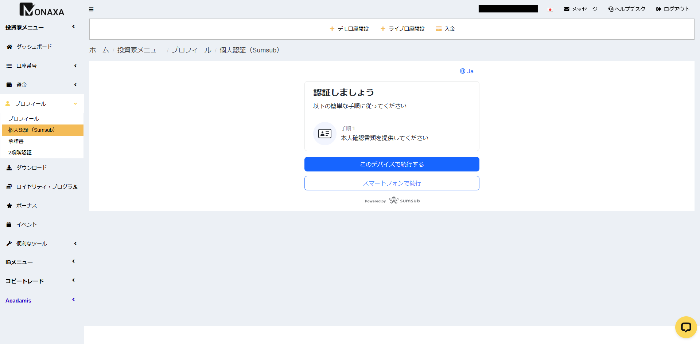This screenshot has width=700, height=344.
Task: Click the home icon for ダッシュボード
Action: pos(9,47)
